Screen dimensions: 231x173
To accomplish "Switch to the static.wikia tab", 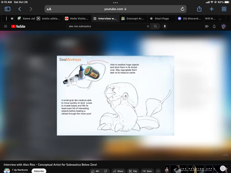I will tap(49, 19).
